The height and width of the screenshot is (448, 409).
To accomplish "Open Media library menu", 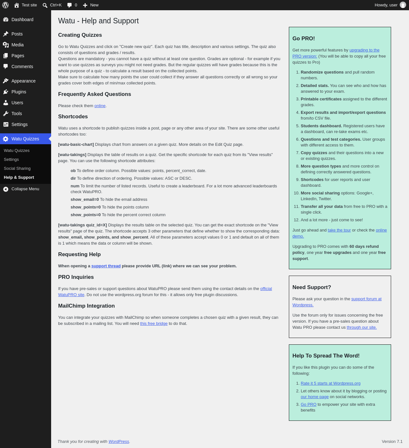I will point(26,45).
